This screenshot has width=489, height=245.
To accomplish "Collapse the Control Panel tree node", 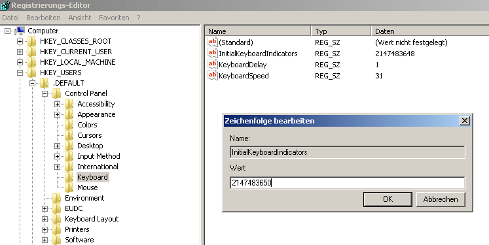I will (45, 93).
